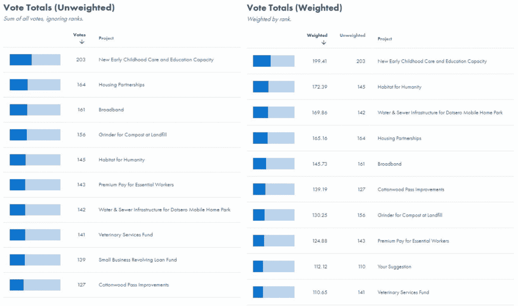
Task: Select Grinder for Compost in weighted table
Action: coord(410,215)
